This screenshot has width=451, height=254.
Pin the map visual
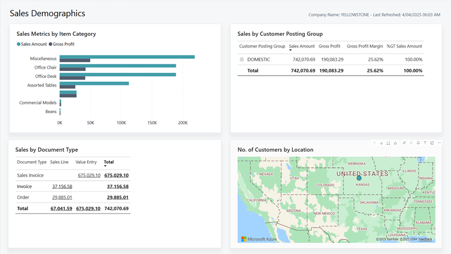(x=404, y=143)
